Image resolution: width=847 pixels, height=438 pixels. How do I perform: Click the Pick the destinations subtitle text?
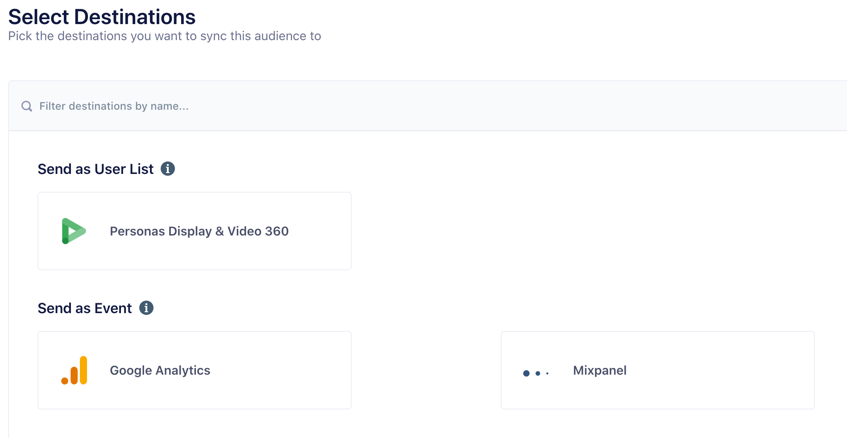[x=164, y=36]
